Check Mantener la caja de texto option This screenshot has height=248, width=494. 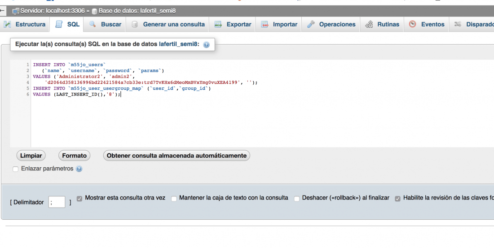tap(174, 199)
